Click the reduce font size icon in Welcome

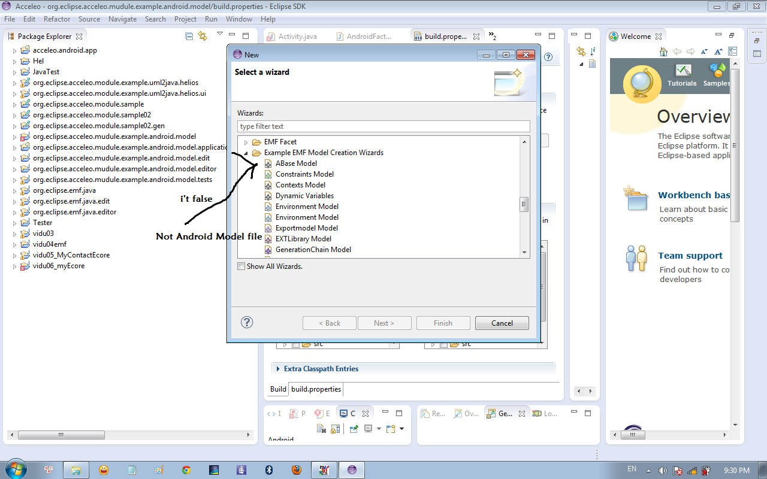point(704,51)
